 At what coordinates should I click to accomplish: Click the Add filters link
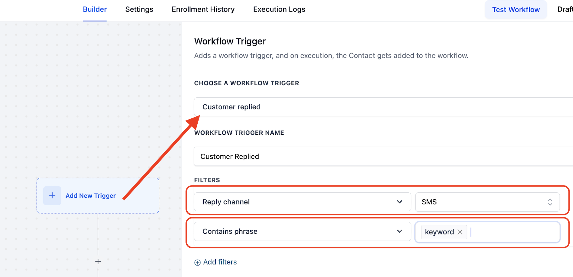point(220,262)
